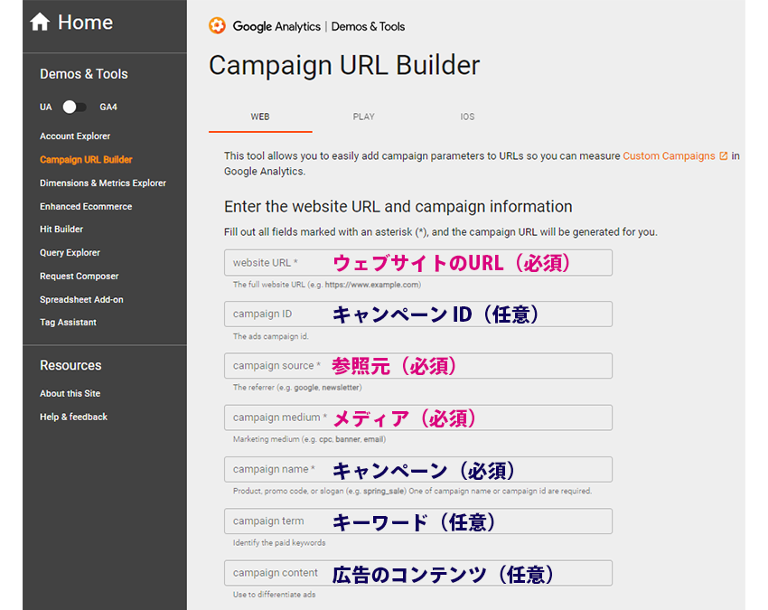The width and height of the screenshot is (768, 610).
Task: Click the Campaign URL Builder page title
Action: pyautogui.click(x=344, y=65)
